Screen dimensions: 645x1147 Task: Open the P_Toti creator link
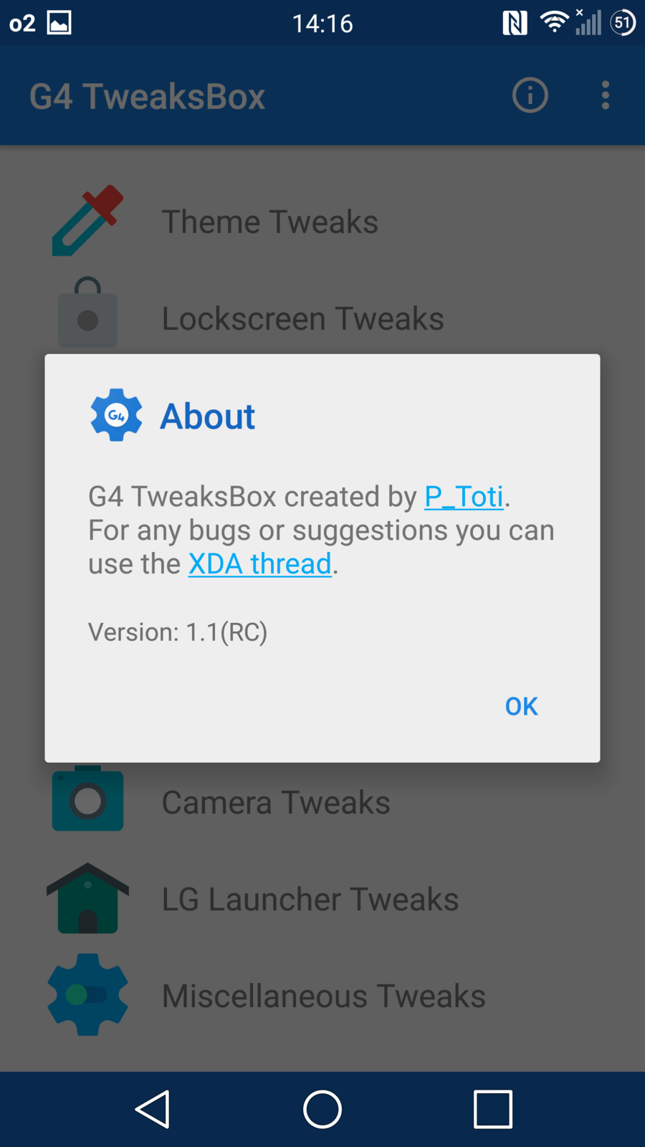[x=464, y=496]
